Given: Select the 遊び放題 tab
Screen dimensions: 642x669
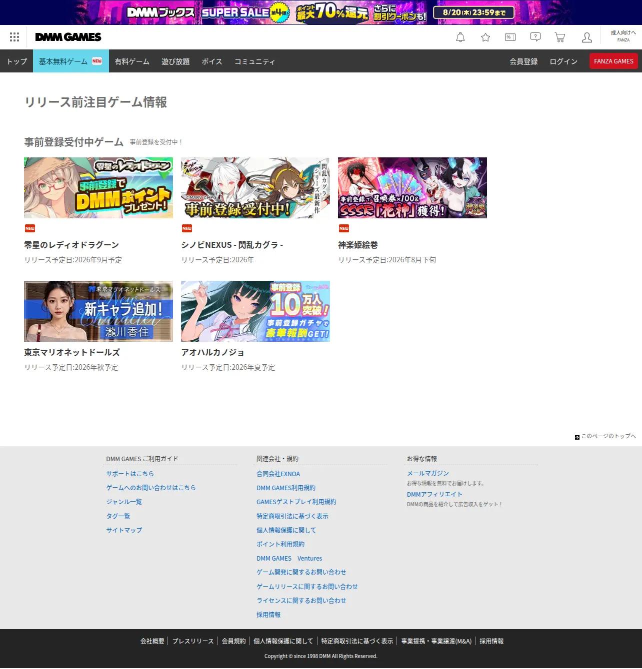Looking at the screenshot, I should pyautogui.click(x=175, y=61).
